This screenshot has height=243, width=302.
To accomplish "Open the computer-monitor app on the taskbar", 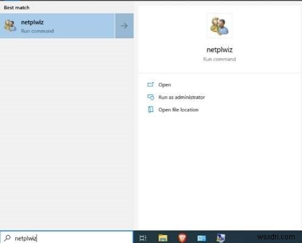I will tap(220, 238).
